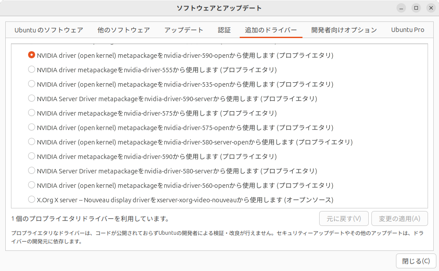The image size is (439, 271).
Task: Switch to the open-source Nouveau display driver
Action: (x=32, y=199)
